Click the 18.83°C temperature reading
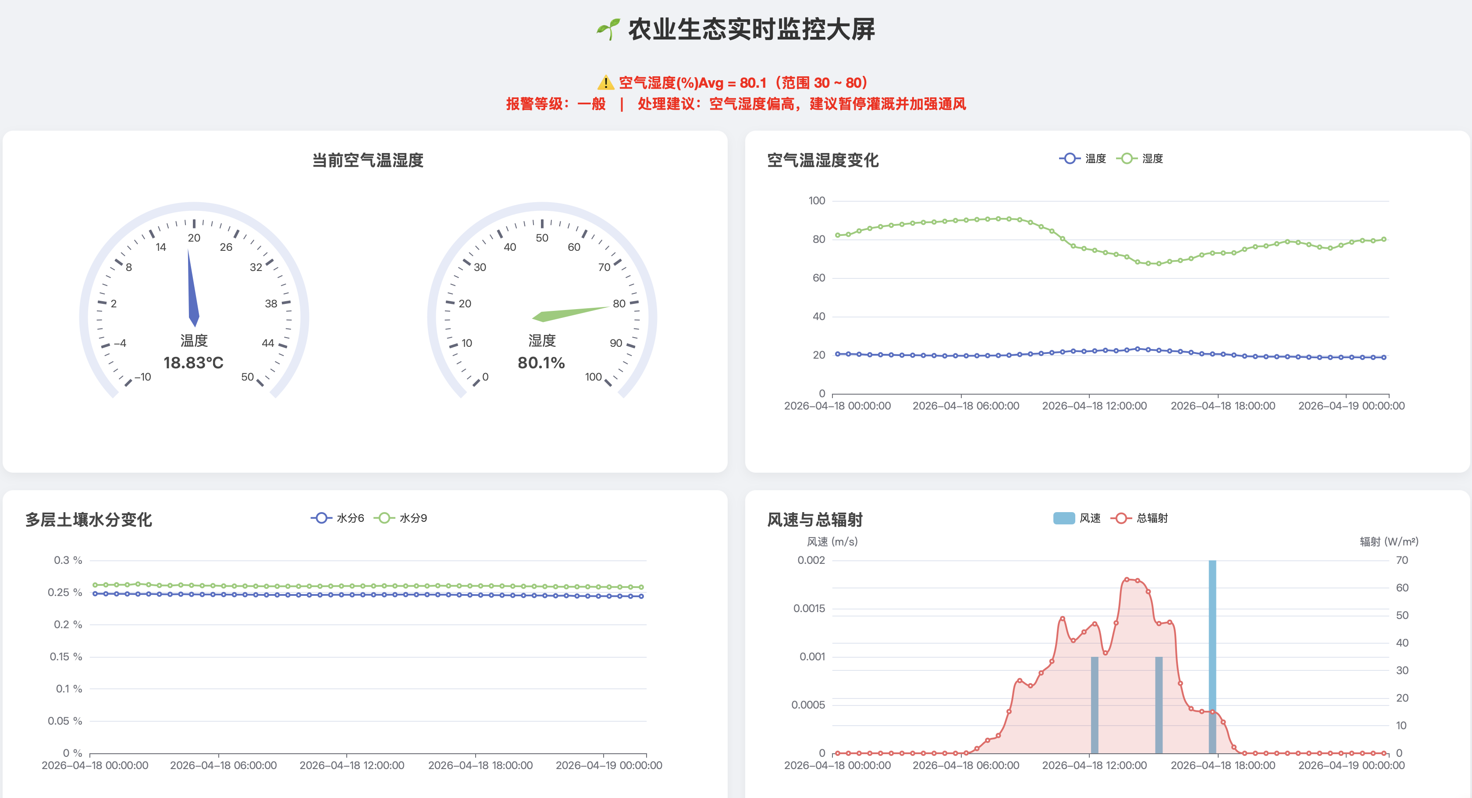Image resolution: width=1472 pixels, height=798 pixels. 193,363
